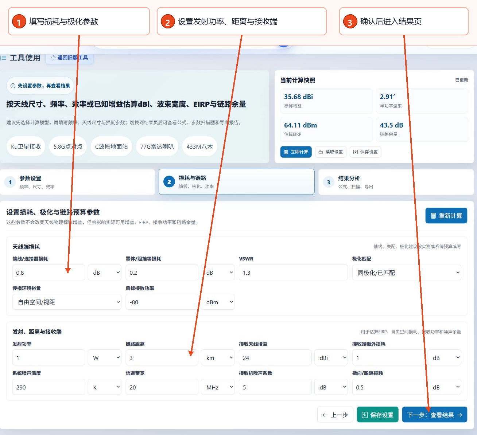Viewport: 477px width, 435px height.
Task: Click the 罩体/阻挡等损耗 input field
Action: pyautogui.click(x=162, y=273)
